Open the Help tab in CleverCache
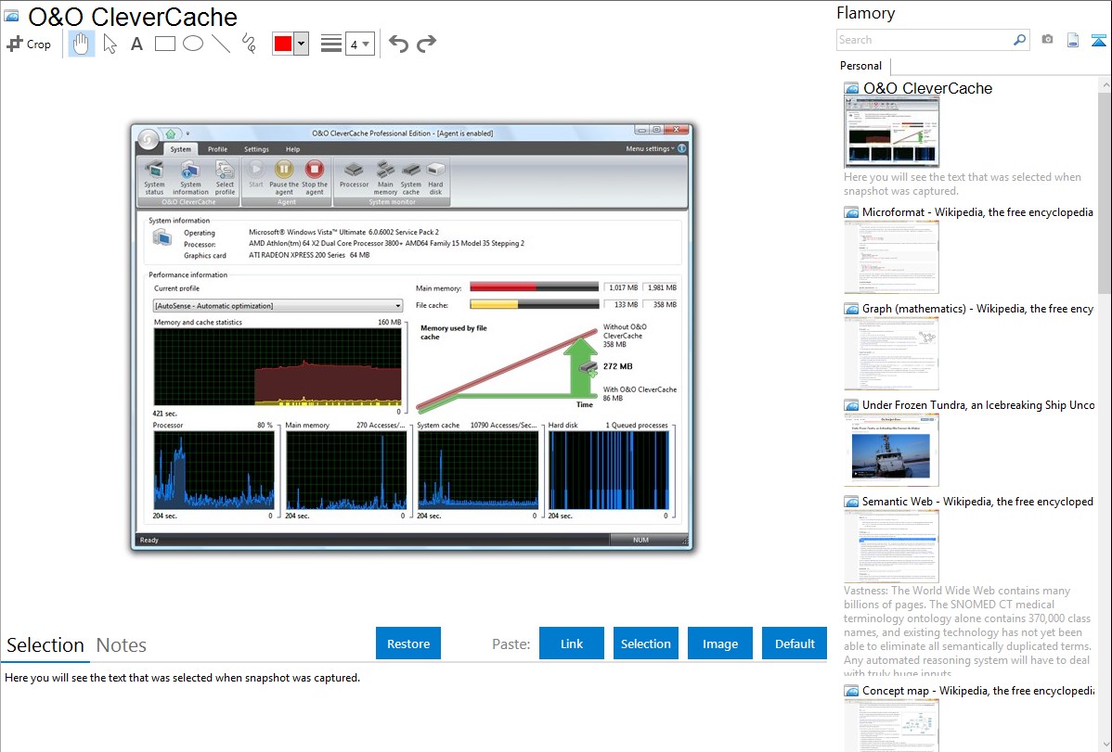This screenshot has width=1112, height=752. point(293,149)
